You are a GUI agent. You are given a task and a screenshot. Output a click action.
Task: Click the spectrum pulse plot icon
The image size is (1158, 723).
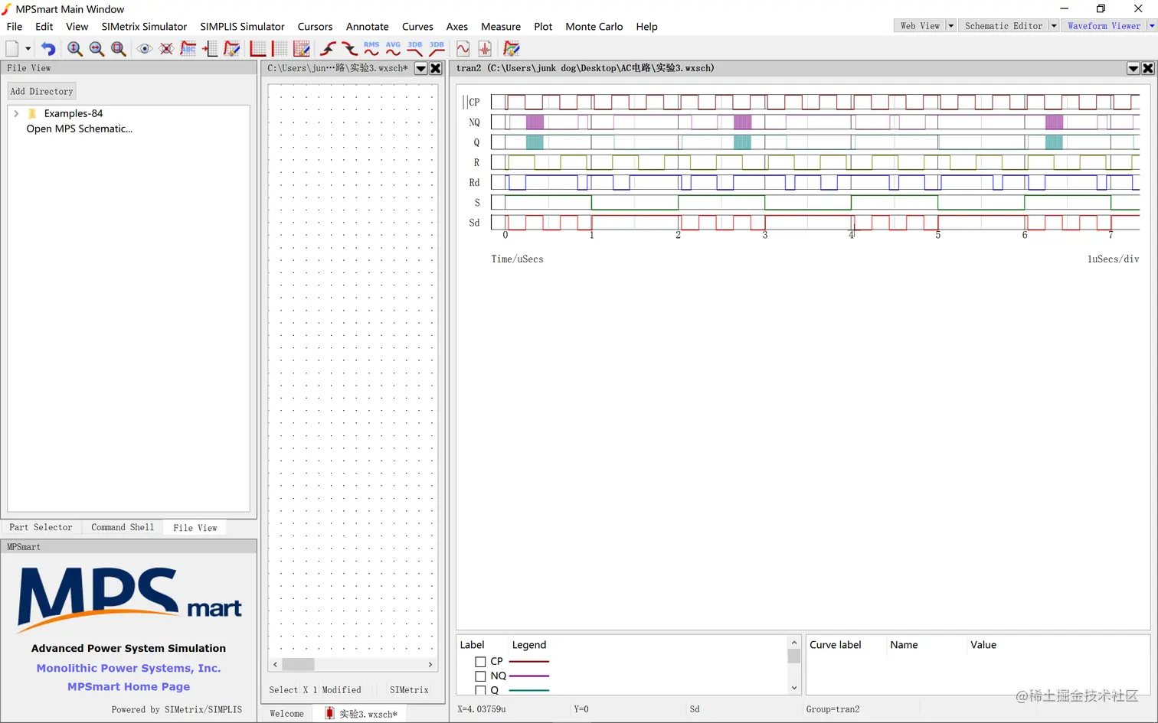click(x=485, y=49)
